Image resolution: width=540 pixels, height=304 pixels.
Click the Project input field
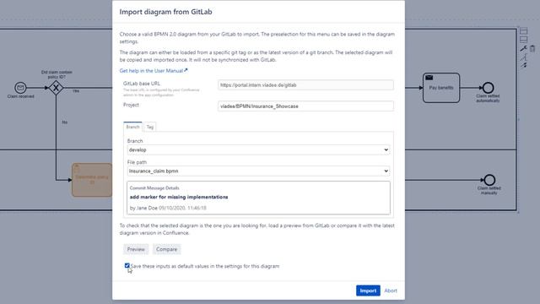(305, 106)
